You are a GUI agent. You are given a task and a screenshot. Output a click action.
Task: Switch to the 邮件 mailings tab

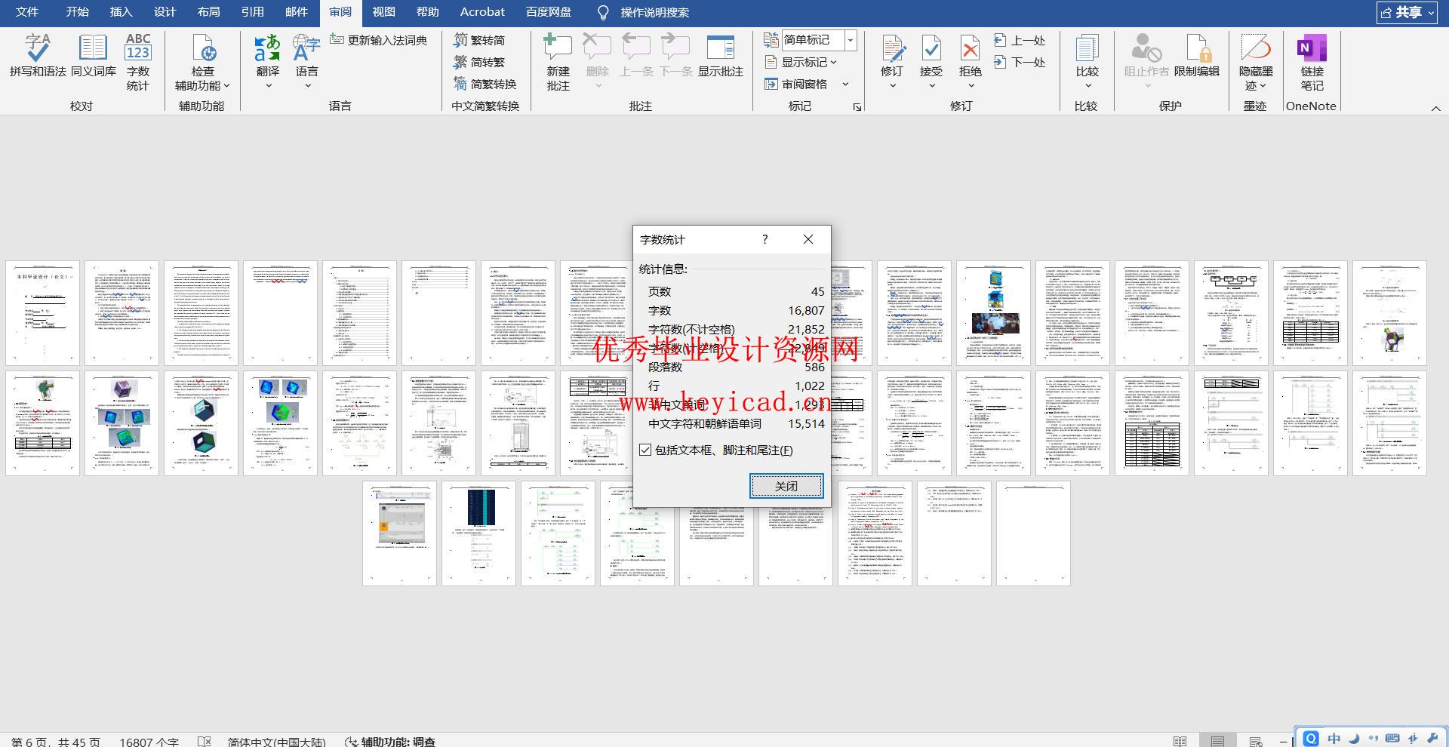[x=296, y=12]
